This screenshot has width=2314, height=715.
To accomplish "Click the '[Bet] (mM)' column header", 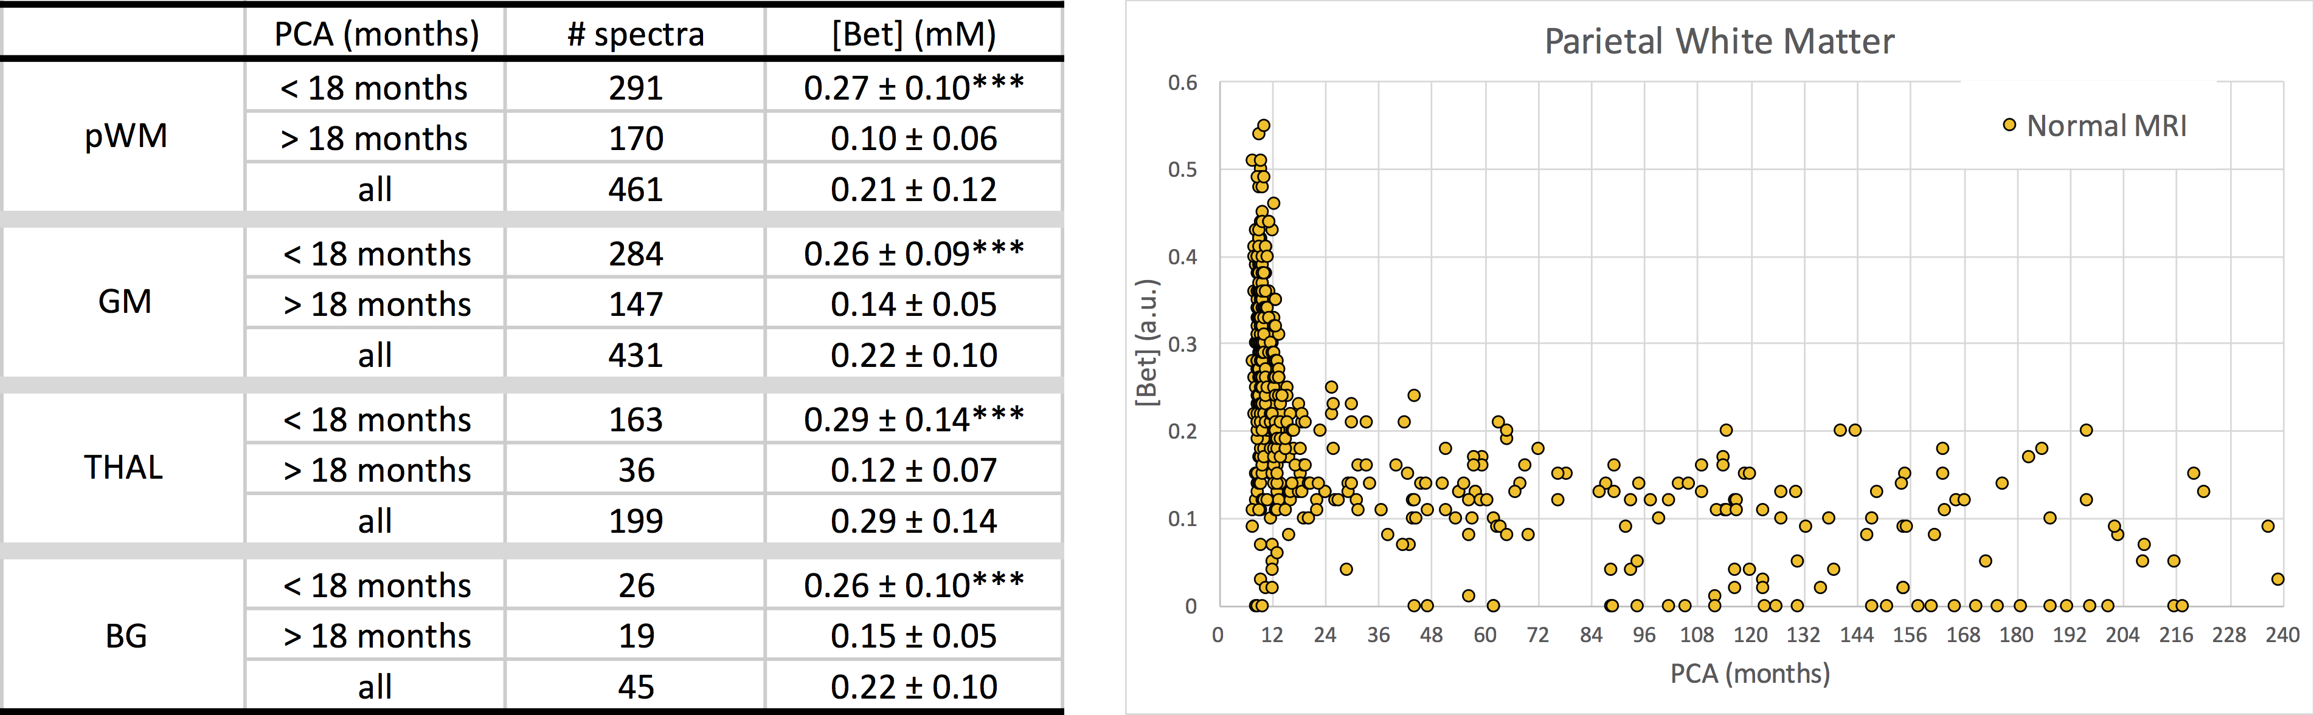I will (x=913, y=34).
